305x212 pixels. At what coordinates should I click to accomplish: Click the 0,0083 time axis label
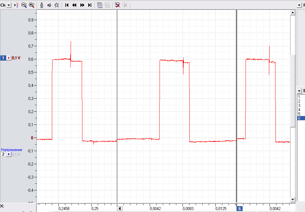[188, 209]
